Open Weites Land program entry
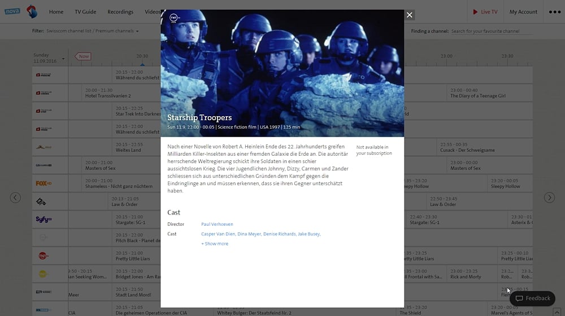The width and height of the screenshot is (565, 316). (136, 147)
